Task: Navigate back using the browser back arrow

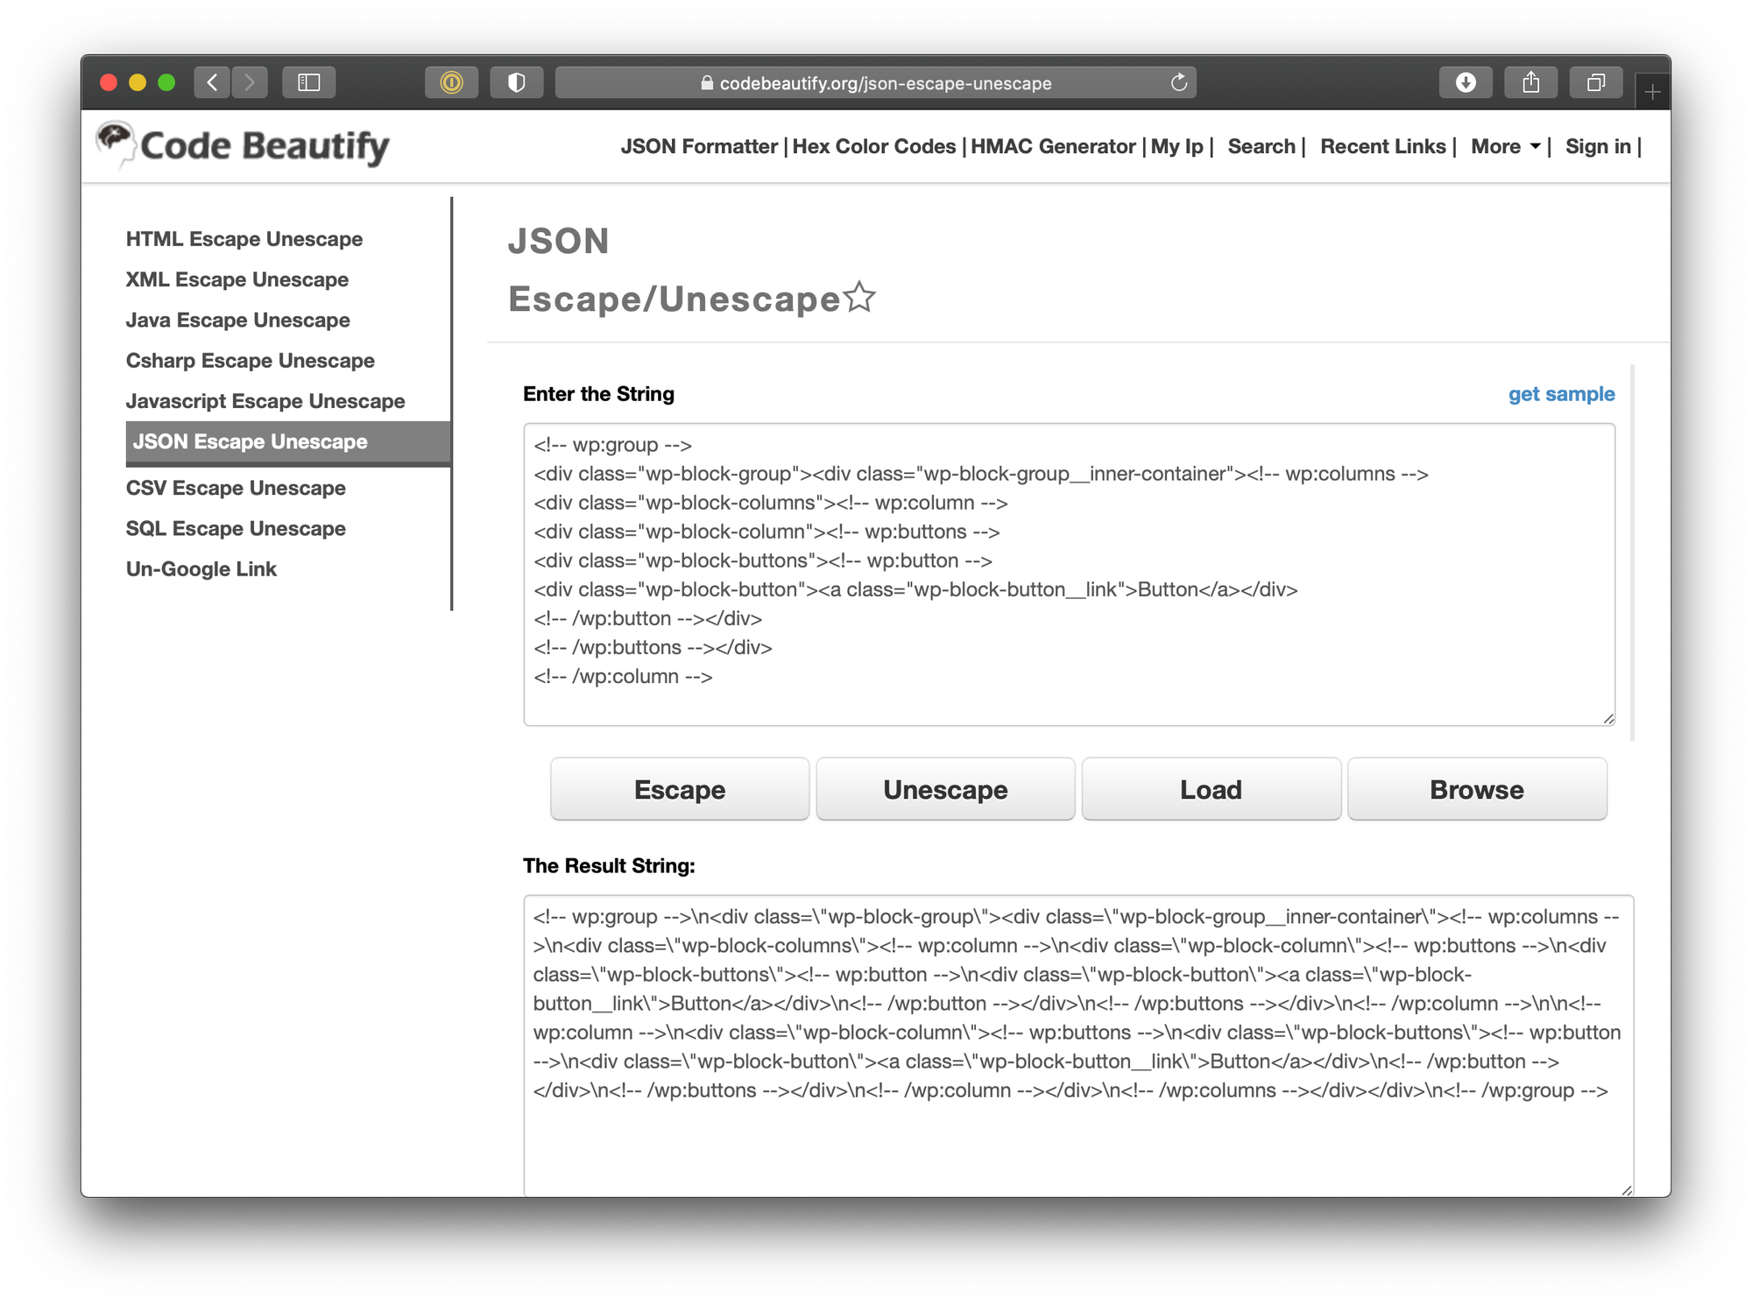Action: pos(211,82)
